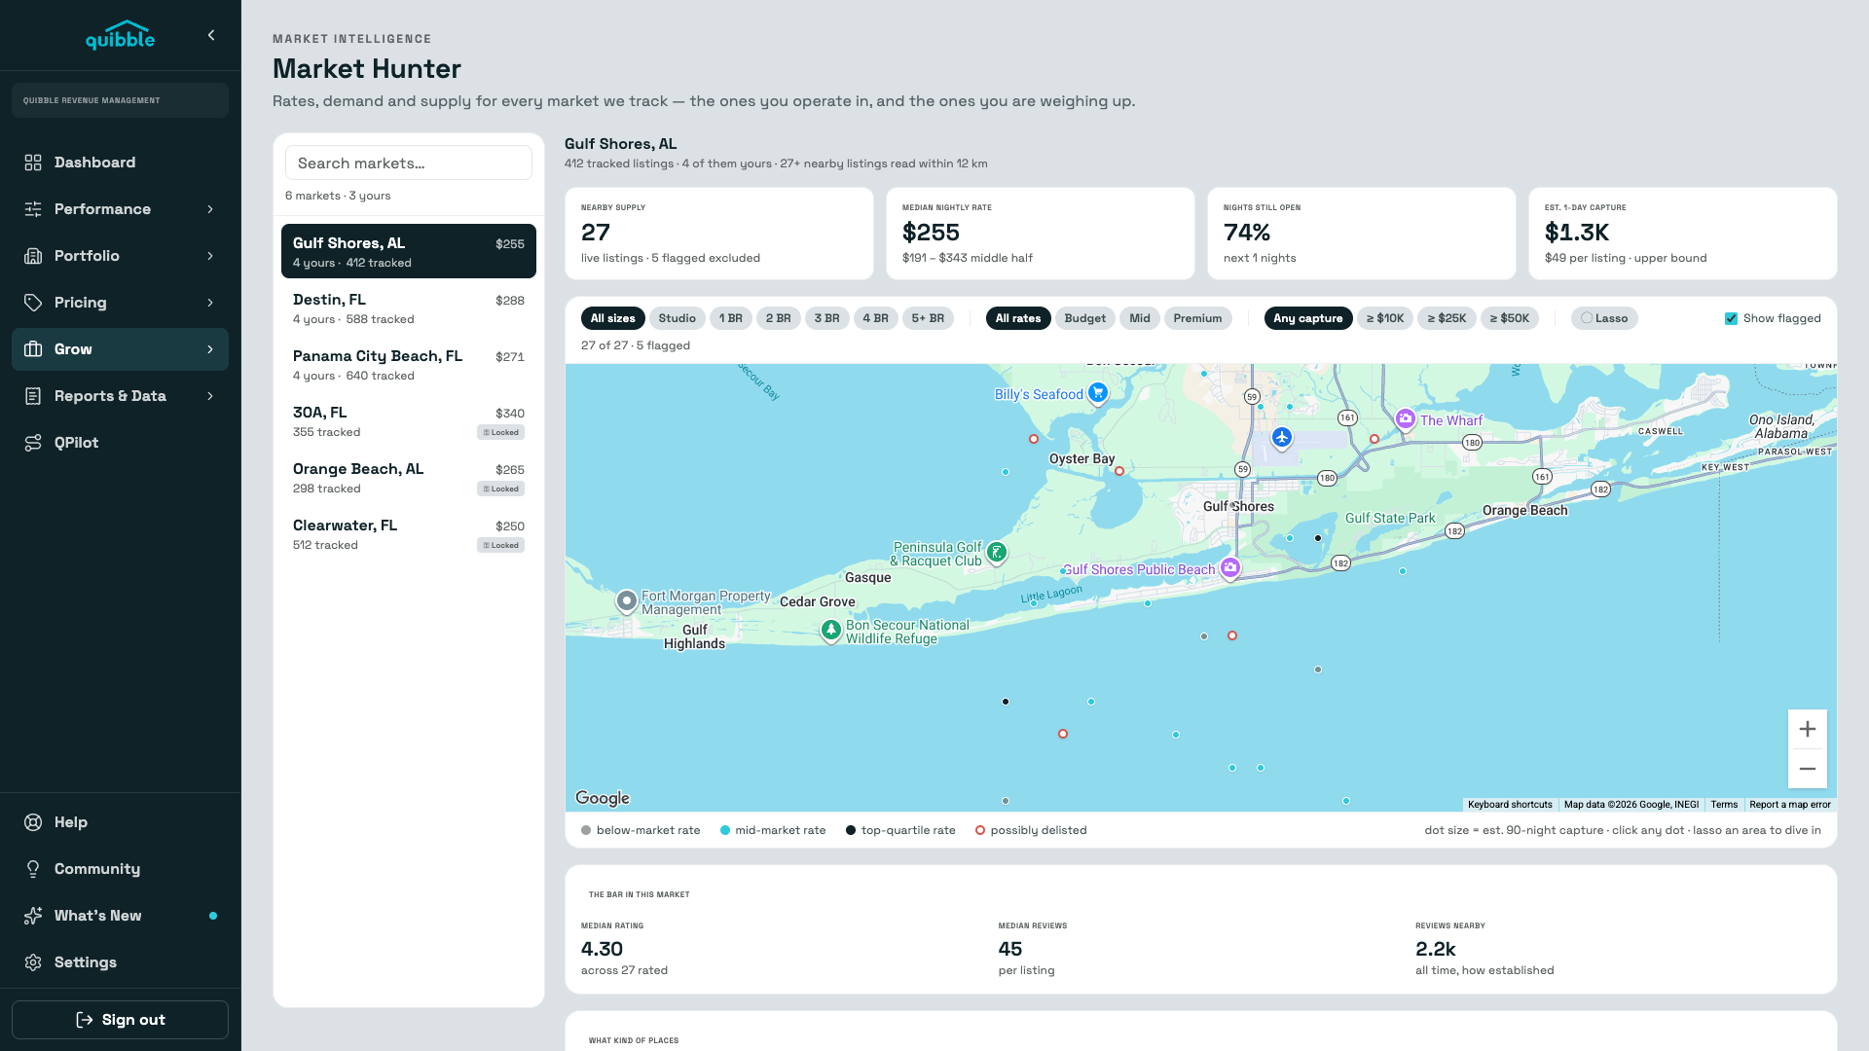Click the Search markets field

click(x=409, y=163)
